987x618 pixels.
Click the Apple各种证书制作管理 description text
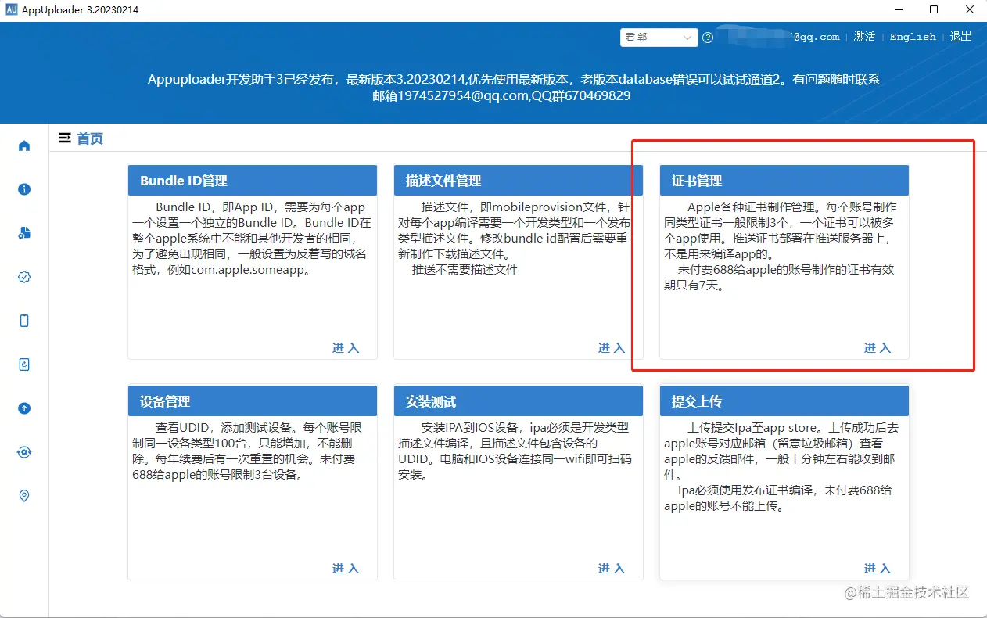[780, 246]
